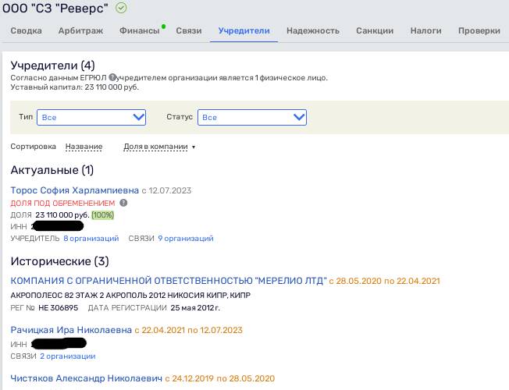The width and height of the screenshot is (509, 390).
Task: Open МЕРЕЛИО ЛТД company link
Action: [x=169, y=281]
